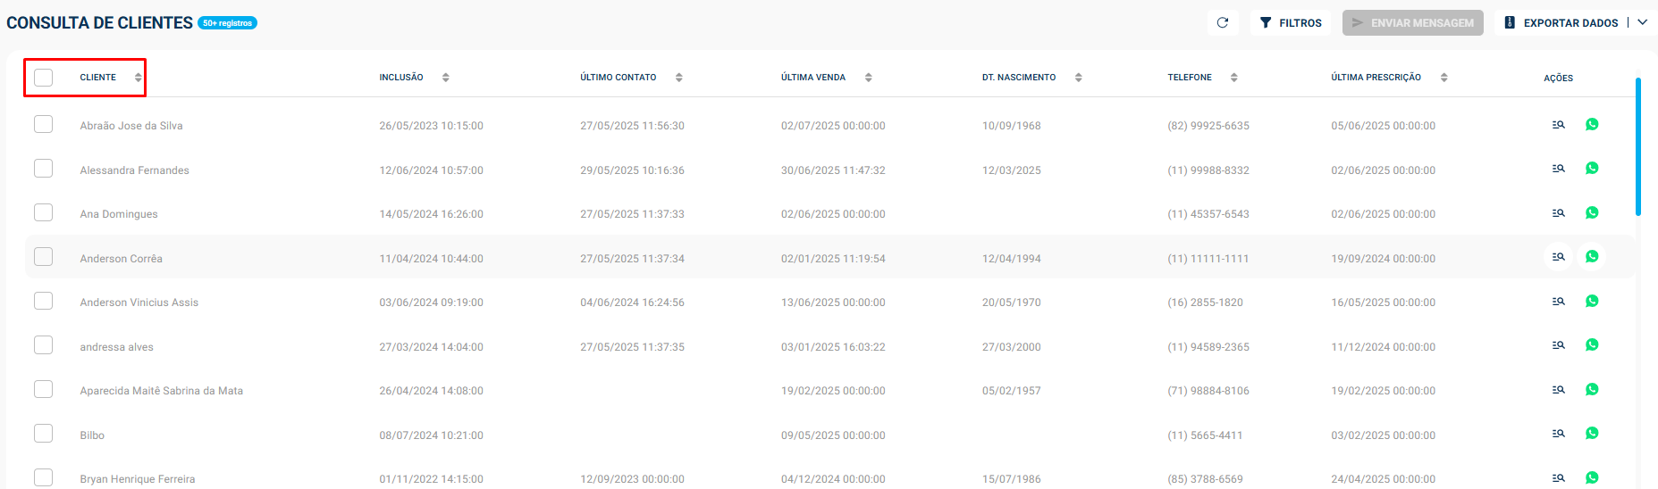The height and width of the screenshot is (489, 1658).
Task: Open details icon for Abraão Jose da Silva
Action: pos(1559,125)
